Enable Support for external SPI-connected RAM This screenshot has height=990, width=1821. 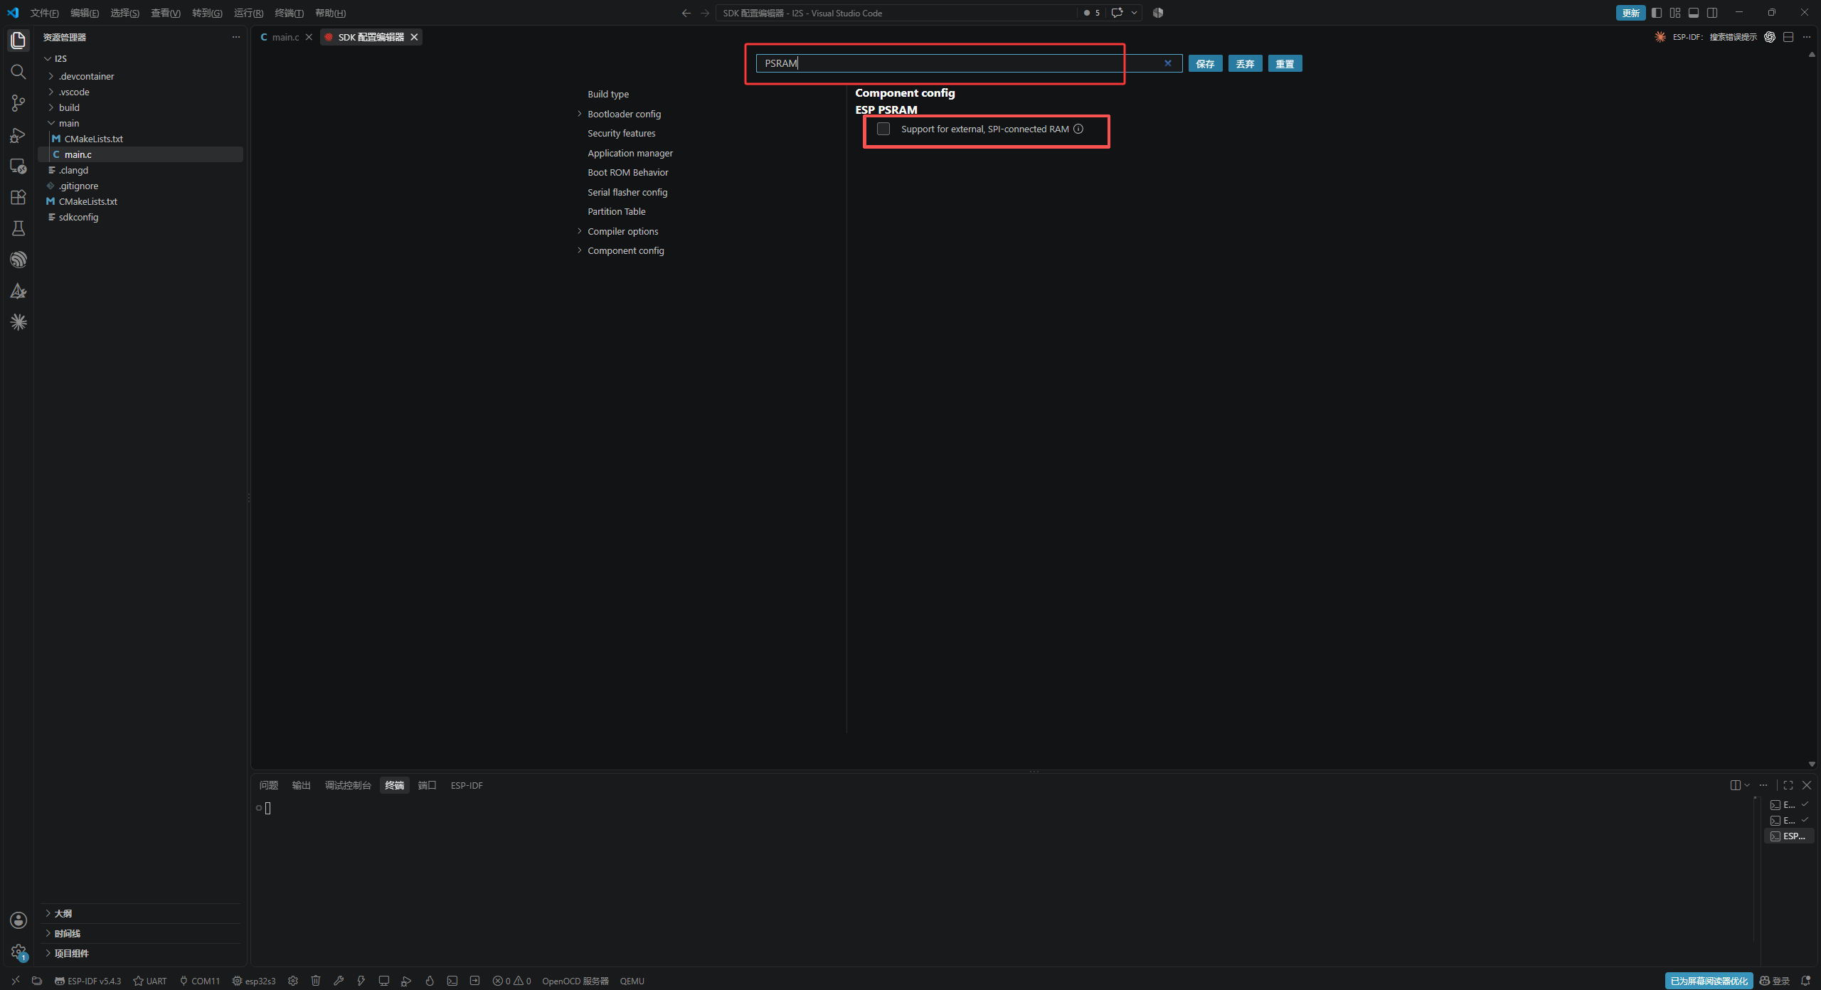[883, 129]
